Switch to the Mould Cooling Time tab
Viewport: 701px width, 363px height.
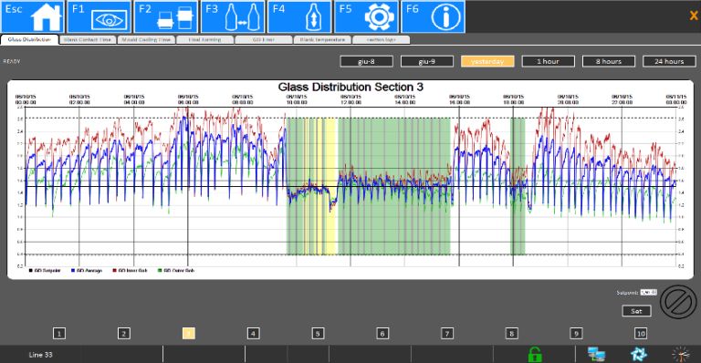pos(146,40)
